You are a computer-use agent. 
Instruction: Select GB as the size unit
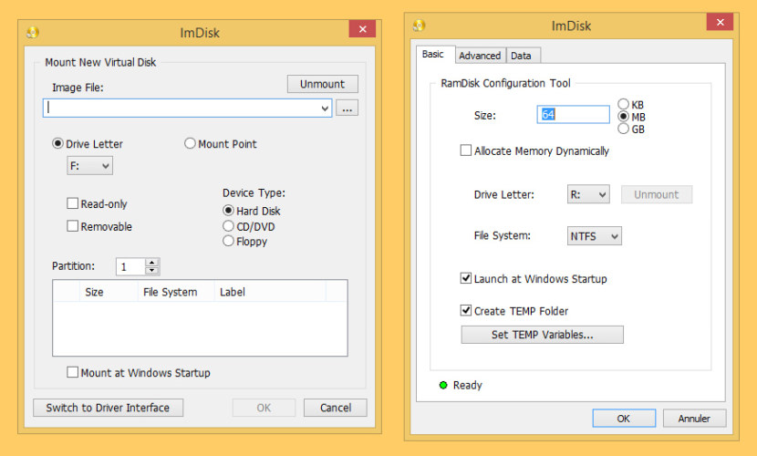(624, 130)
